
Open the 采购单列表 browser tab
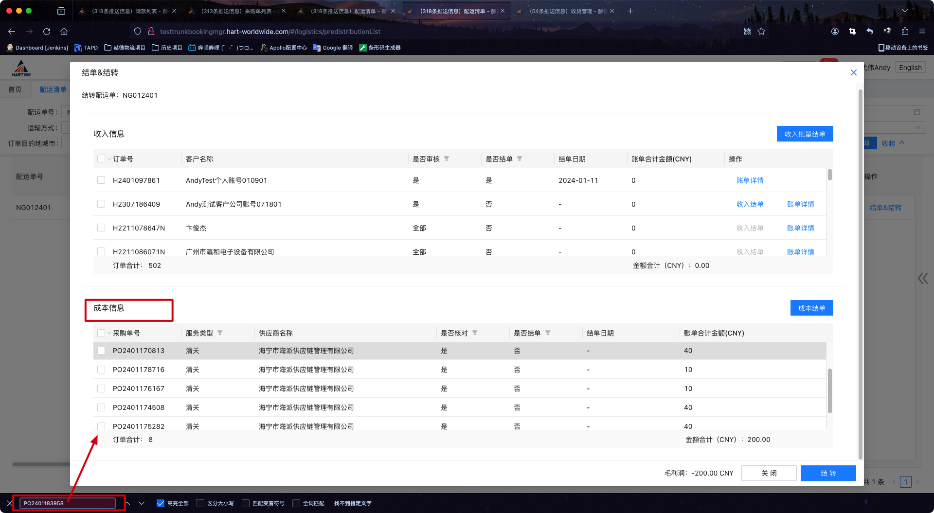236,11
